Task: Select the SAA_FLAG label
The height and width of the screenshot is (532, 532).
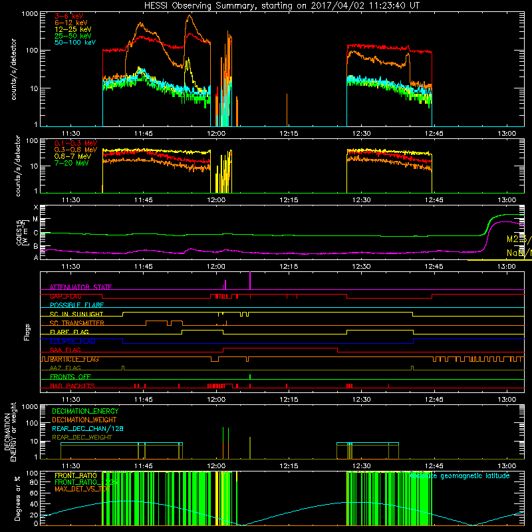Action: click(x=65, y=350)
